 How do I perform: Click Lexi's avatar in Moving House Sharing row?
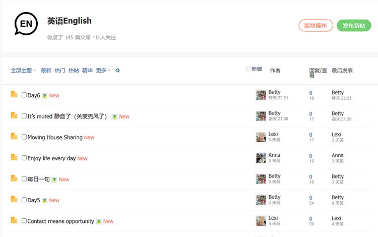click(261, 137)
